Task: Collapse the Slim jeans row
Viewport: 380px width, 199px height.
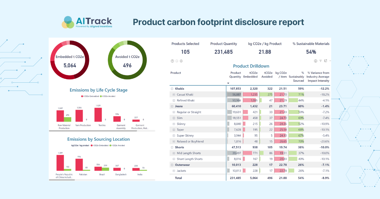Action: point(174,118)
